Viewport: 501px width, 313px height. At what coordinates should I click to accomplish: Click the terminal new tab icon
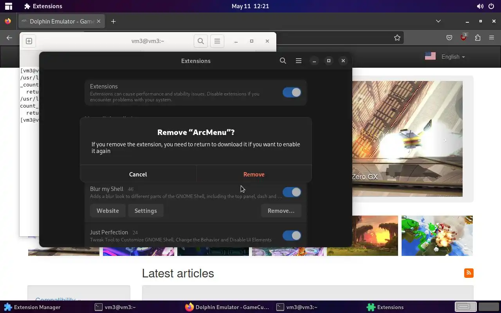29,41
